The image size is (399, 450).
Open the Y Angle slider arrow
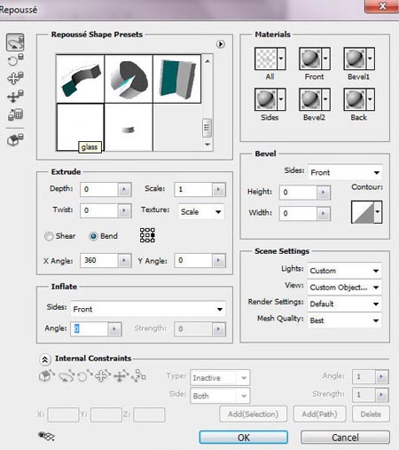219,261
